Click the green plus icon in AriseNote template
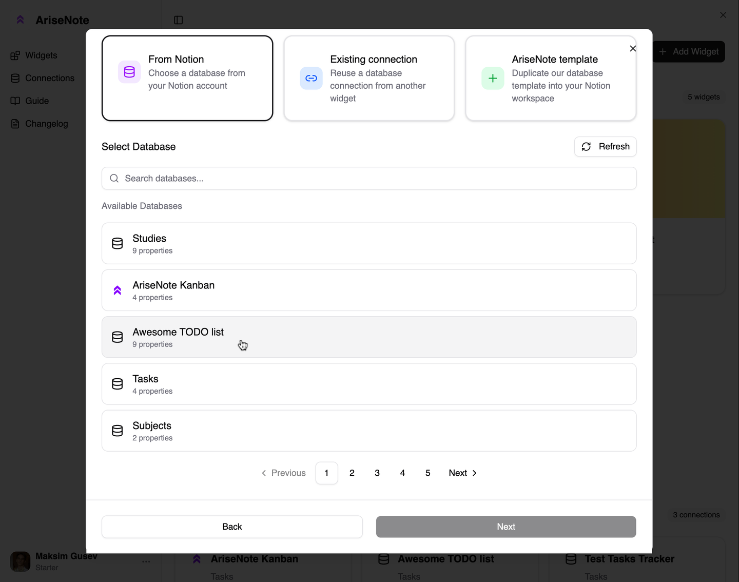739x582 pixels. point(493,79)
